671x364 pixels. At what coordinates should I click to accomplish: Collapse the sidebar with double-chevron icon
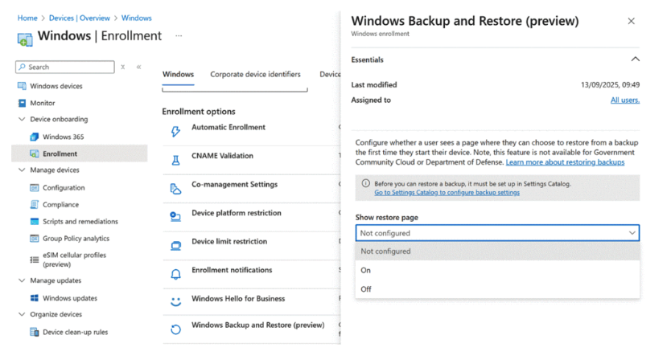[x=138, y=67]
